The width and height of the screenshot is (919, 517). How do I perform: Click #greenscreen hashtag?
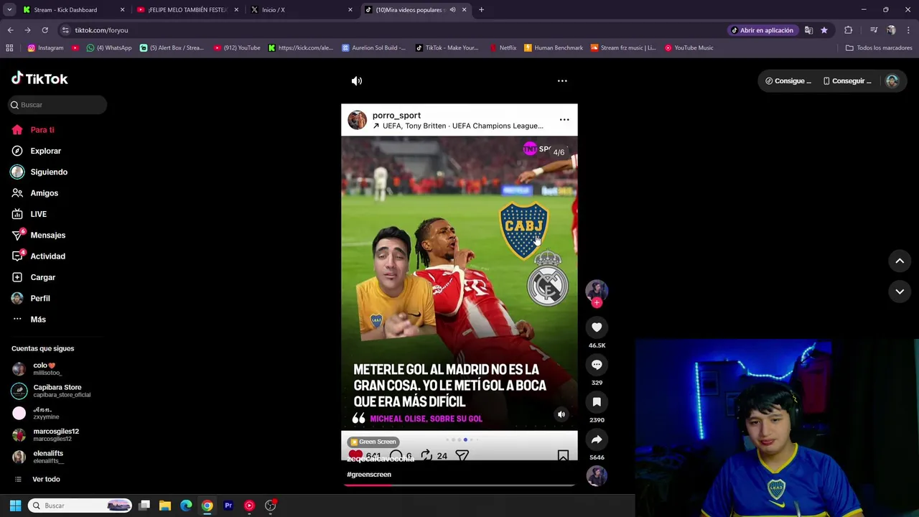click(x=369, y=475)
